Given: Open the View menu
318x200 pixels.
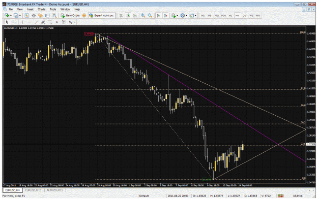Looking at the screenshot, I should point(20,9).
